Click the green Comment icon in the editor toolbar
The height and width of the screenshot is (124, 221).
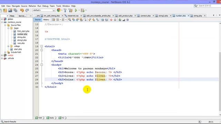click(x=120, y=20)
